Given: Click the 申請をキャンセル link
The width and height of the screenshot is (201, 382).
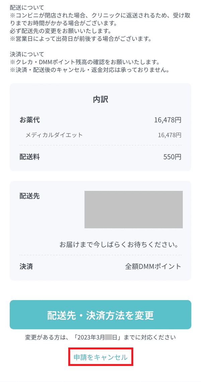Looking at the screenshot, I should click(x=100, y=357).
